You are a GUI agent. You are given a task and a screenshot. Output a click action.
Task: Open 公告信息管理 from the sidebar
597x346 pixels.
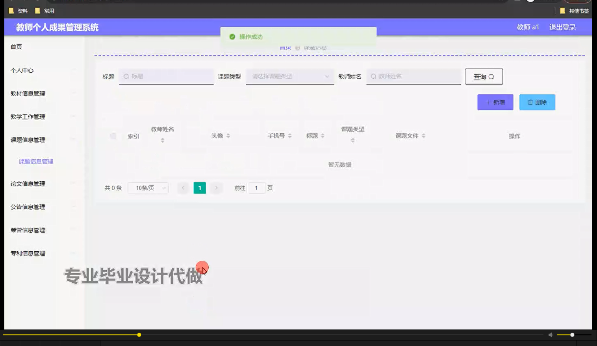tap(28, 207)
